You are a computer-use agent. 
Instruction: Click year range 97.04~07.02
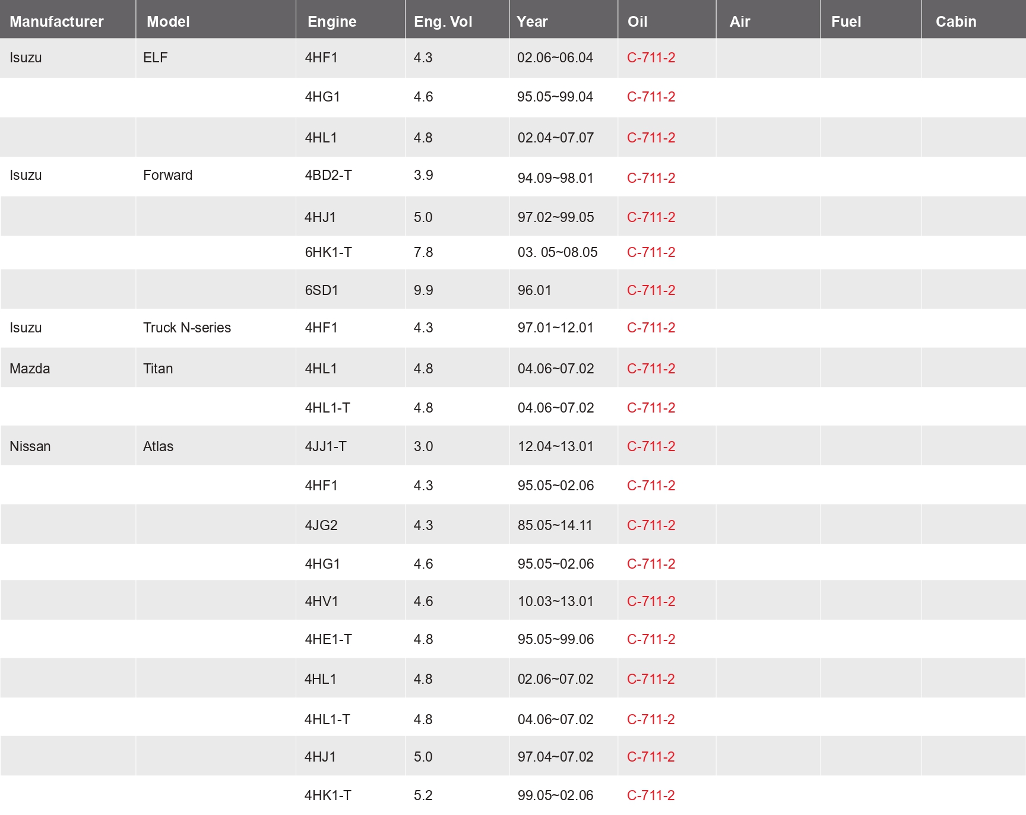[x=556, y=757]
